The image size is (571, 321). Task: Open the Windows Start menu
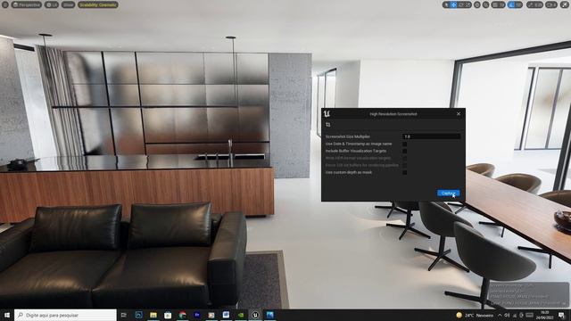(x=6, y=315)
